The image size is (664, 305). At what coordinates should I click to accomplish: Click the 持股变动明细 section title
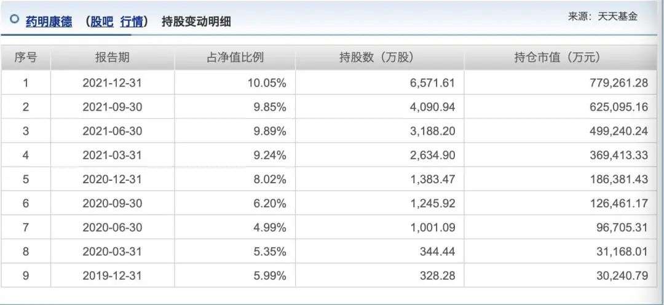196,21
